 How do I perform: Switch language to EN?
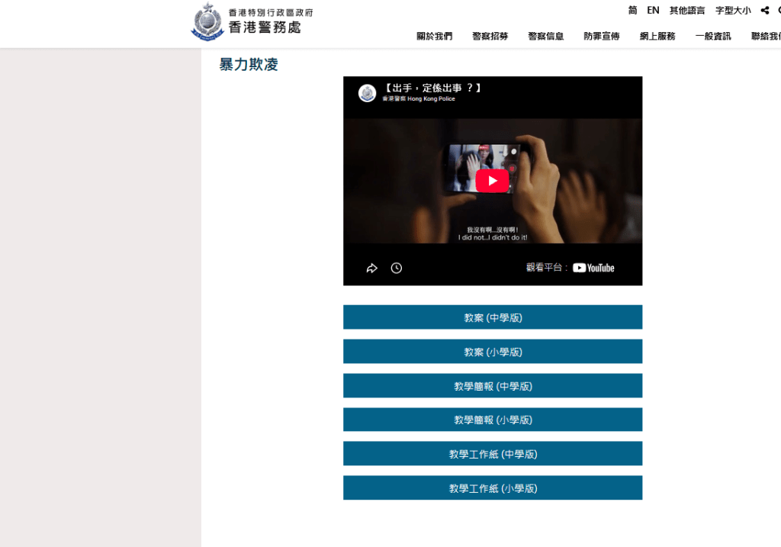tap(653, 10)
